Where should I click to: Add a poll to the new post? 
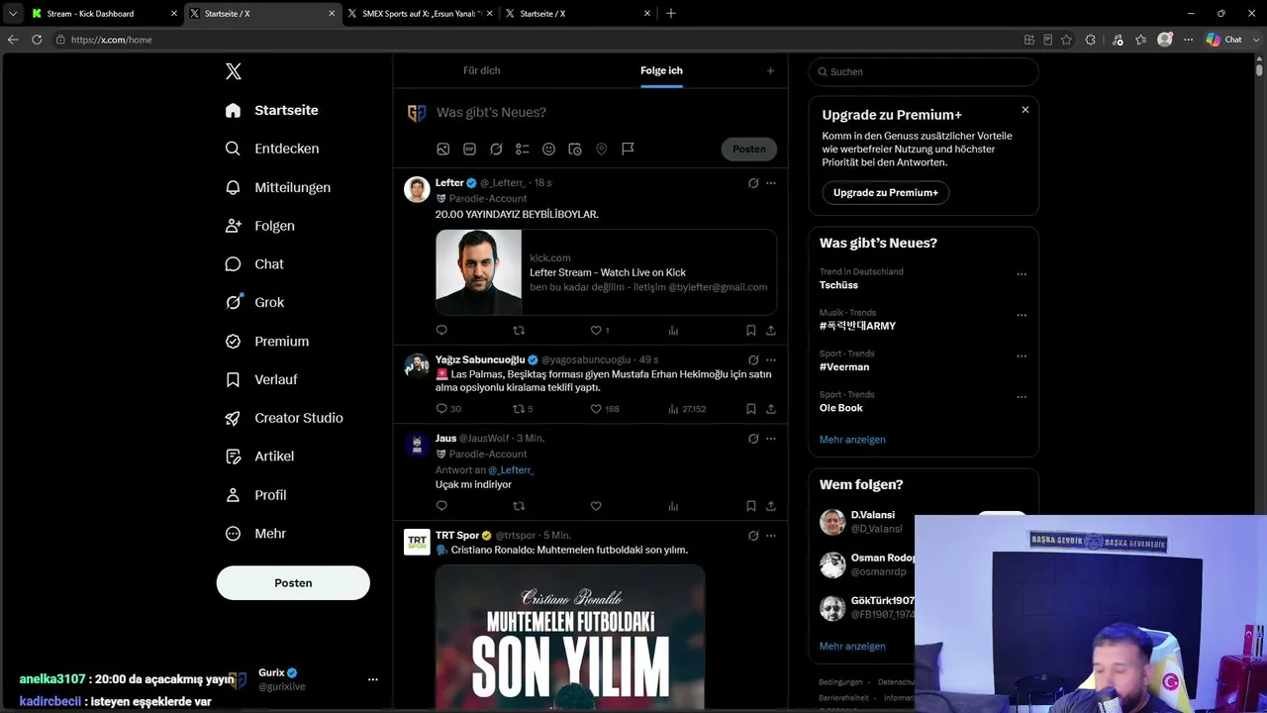[523, 150]
